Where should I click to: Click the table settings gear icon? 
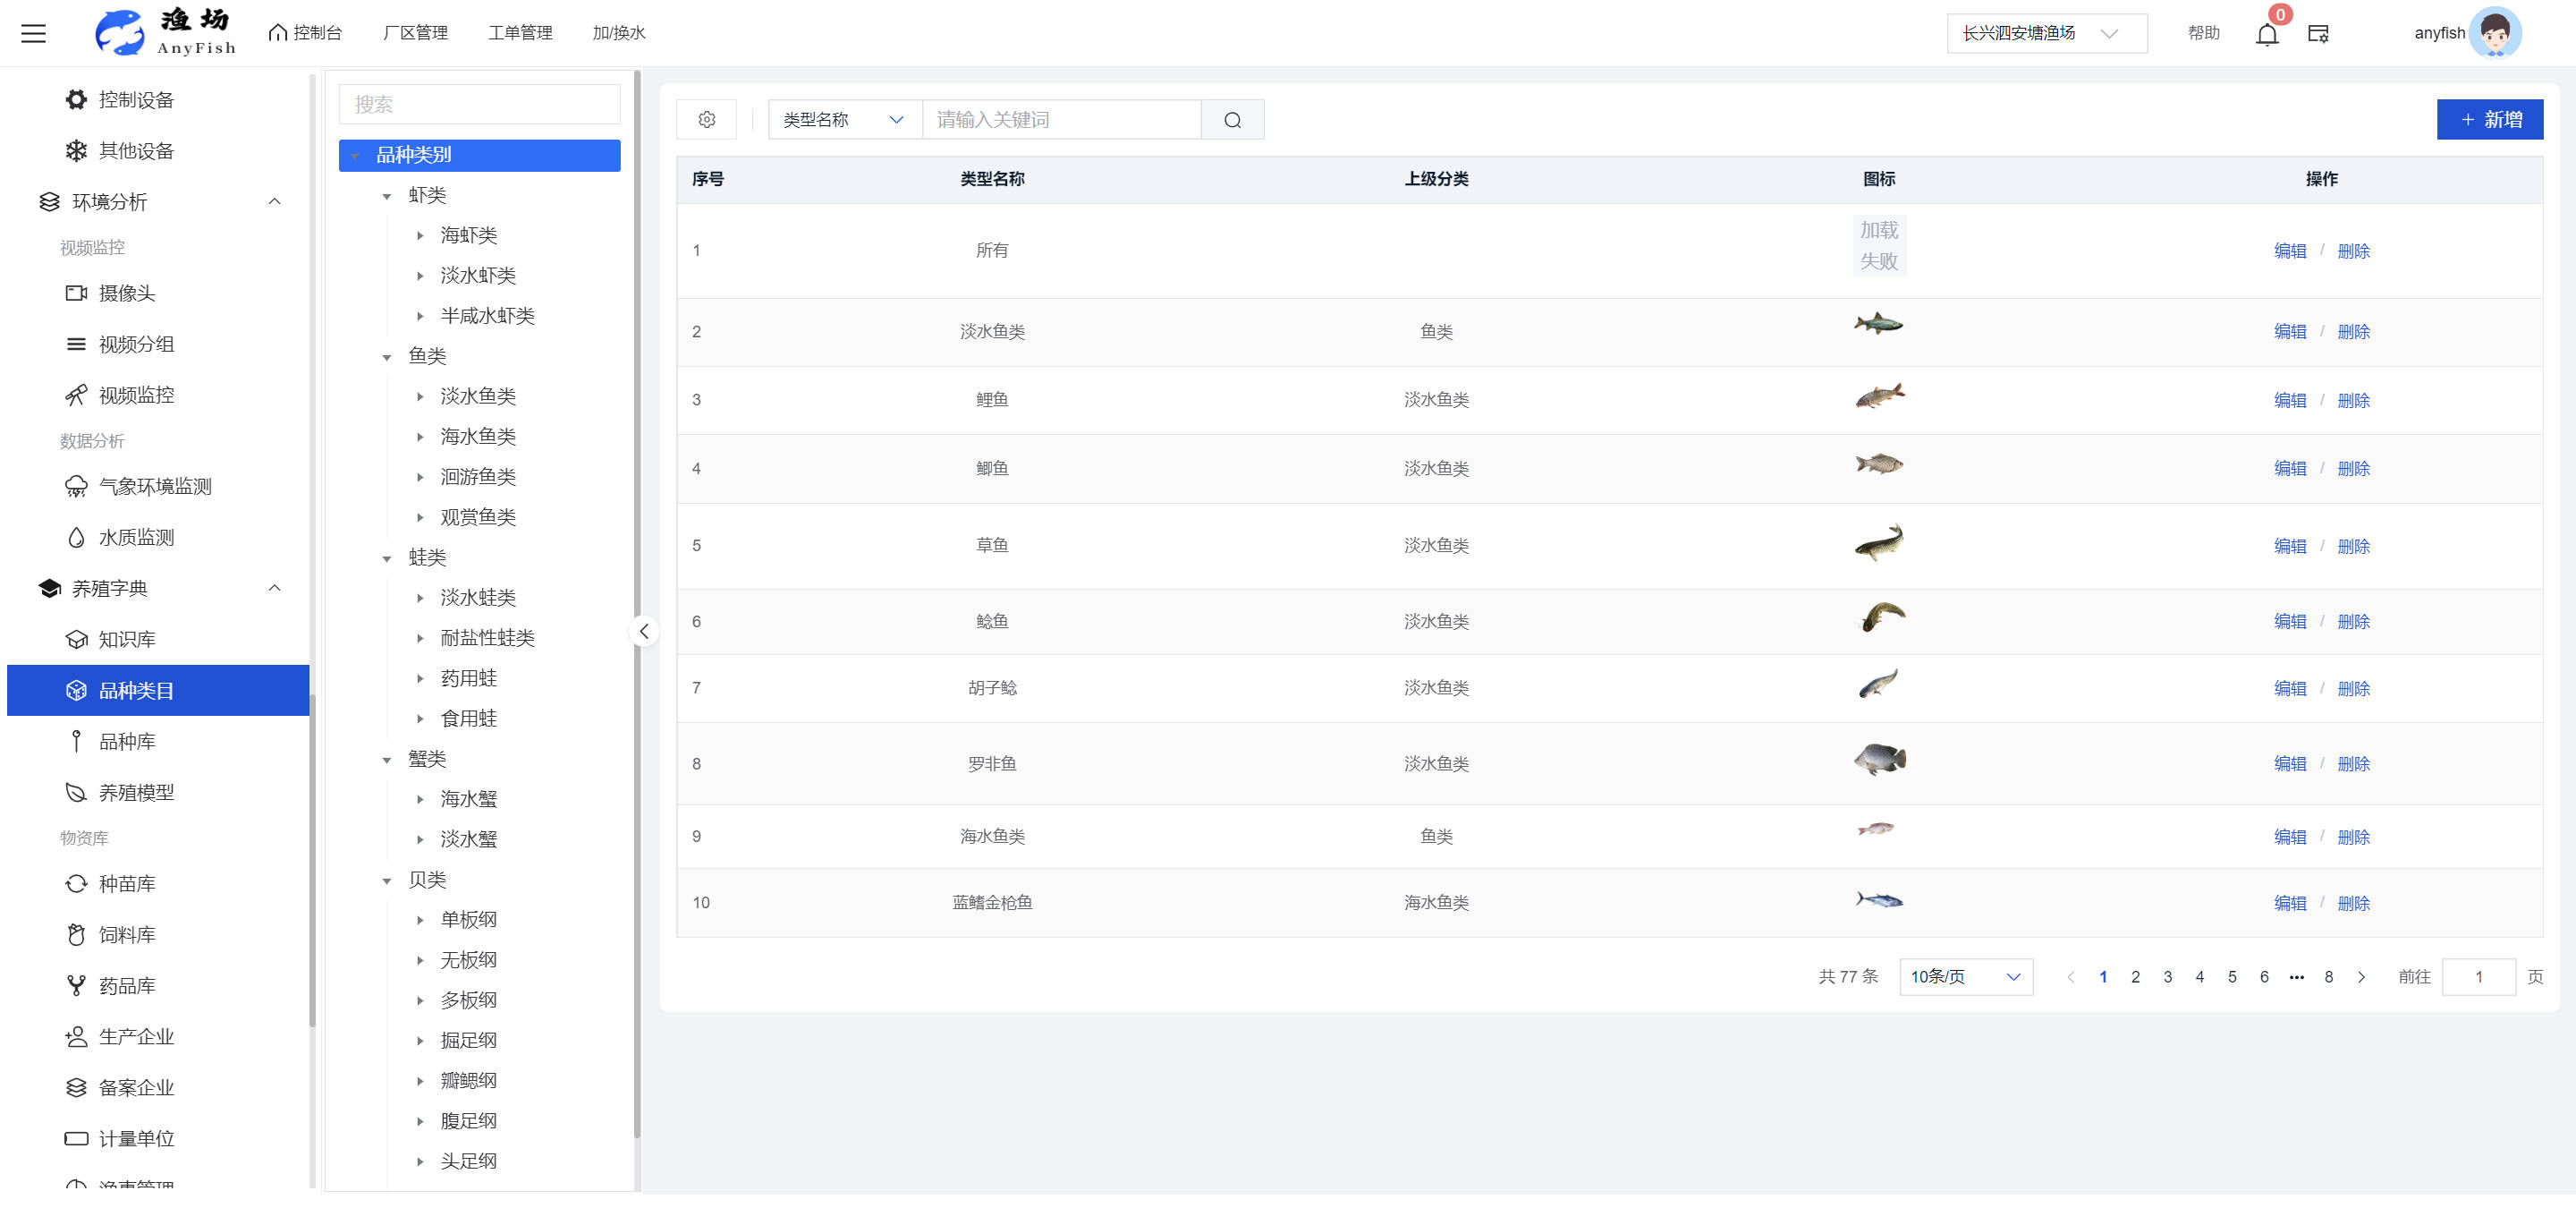706,120
